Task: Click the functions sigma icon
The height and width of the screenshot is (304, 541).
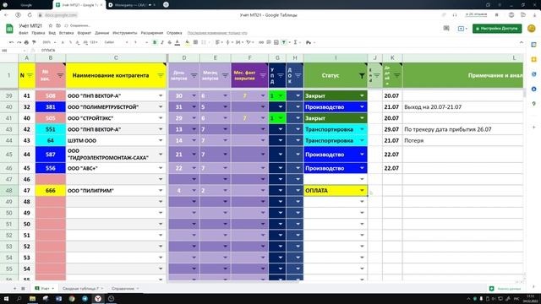Action: 295,42
